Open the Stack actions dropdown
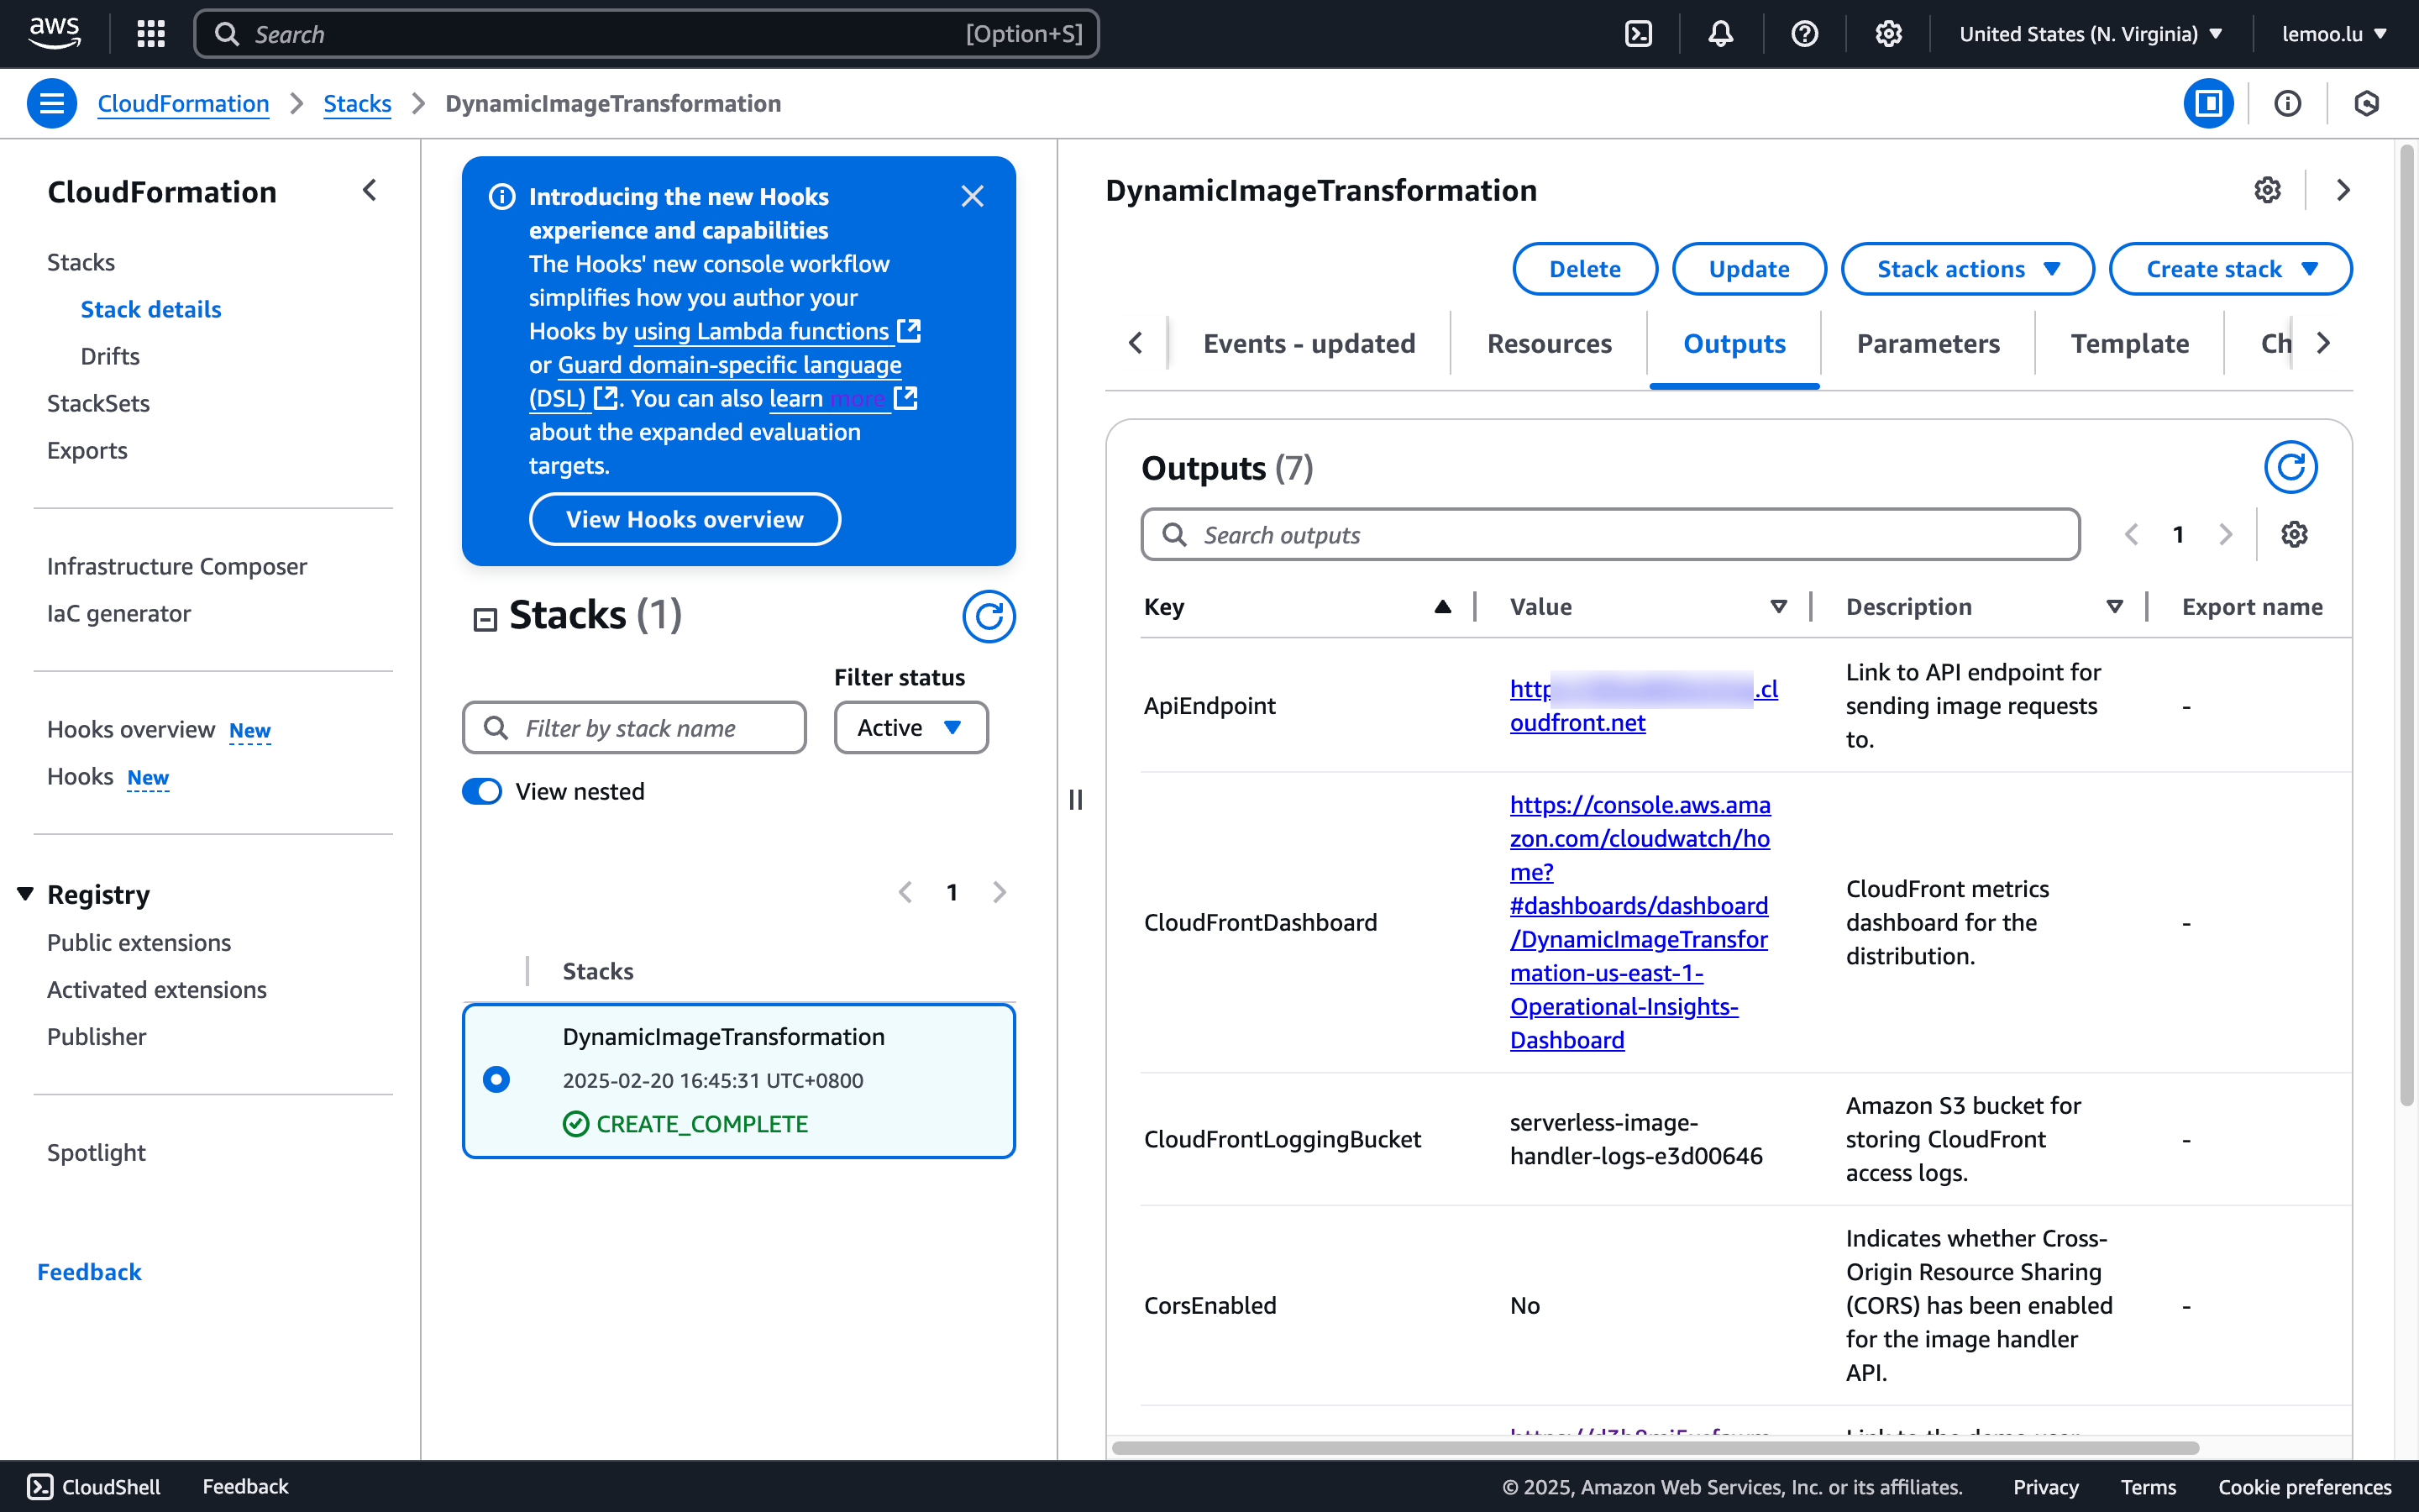 [x=1966, y=269]
